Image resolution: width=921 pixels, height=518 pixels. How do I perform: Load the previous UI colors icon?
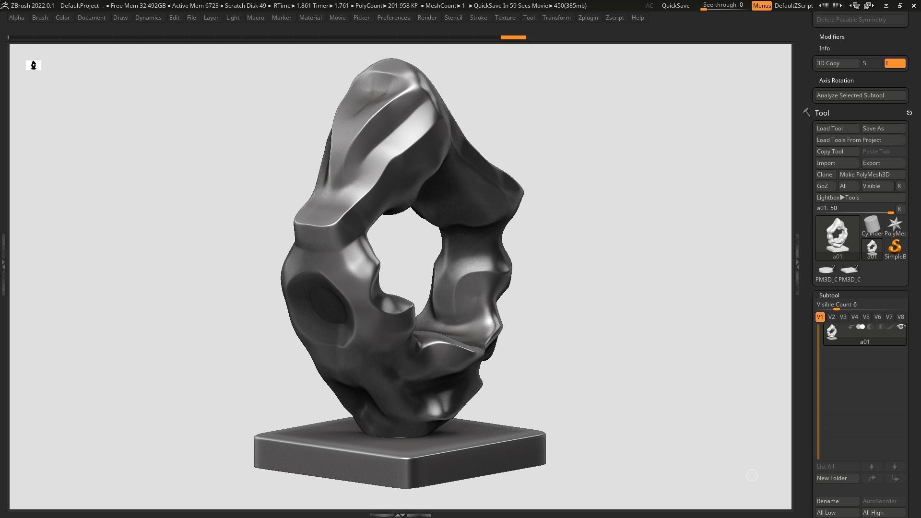click(824, 6)
